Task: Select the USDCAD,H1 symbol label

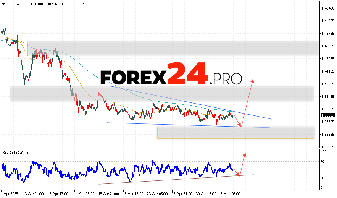Action: [x=17, y=4]
